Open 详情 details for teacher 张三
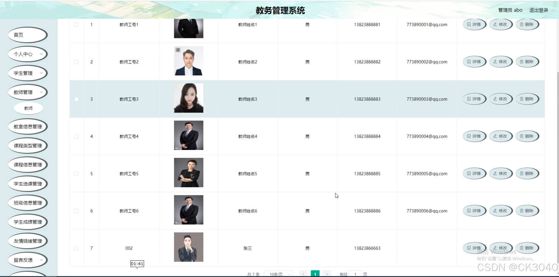559x277 pixels. coord(474,248)
